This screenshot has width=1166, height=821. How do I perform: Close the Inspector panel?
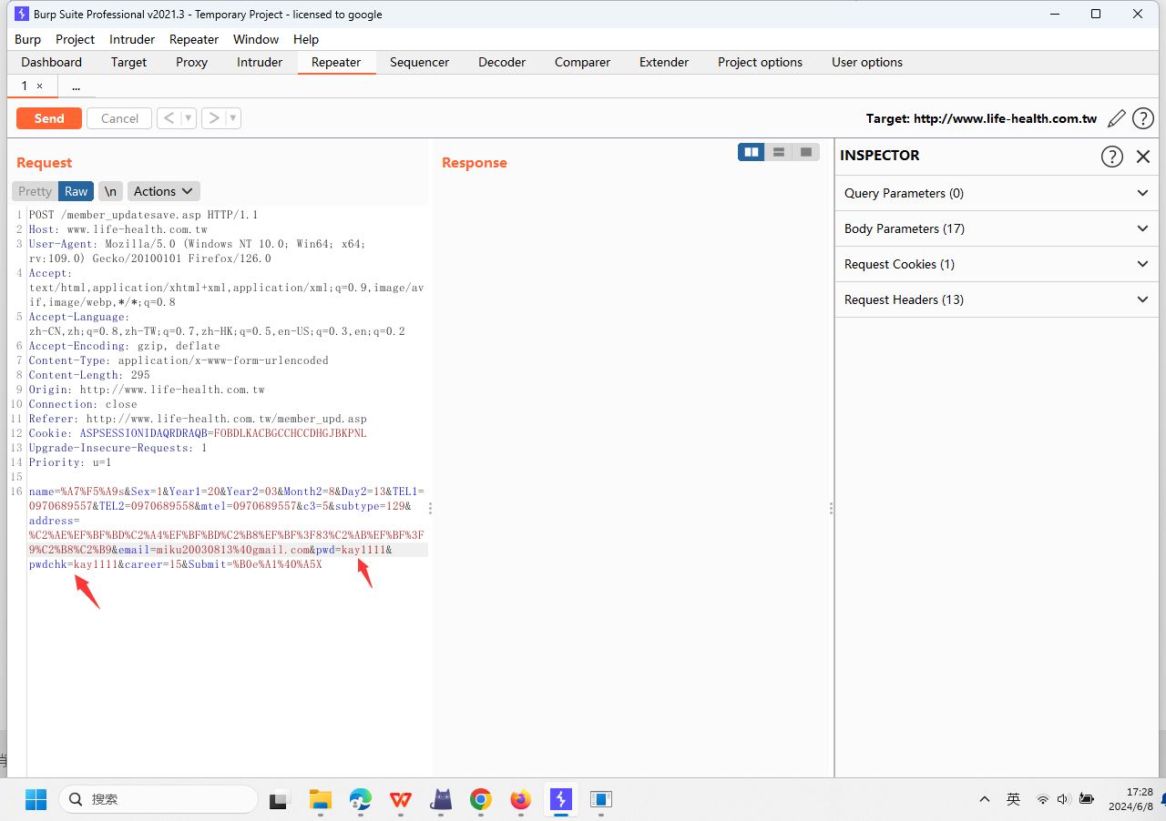[1143, 156]
